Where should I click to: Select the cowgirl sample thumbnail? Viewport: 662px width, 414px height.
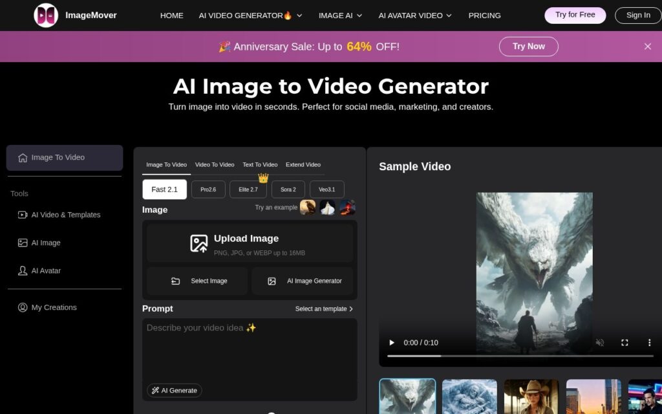[x=531, y=397]
